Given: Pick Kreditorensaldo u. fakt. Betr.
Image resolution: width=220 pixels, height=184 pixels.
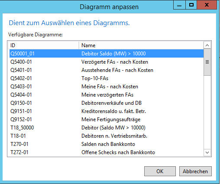Looking at the screenshot, I should click(107, 111).
